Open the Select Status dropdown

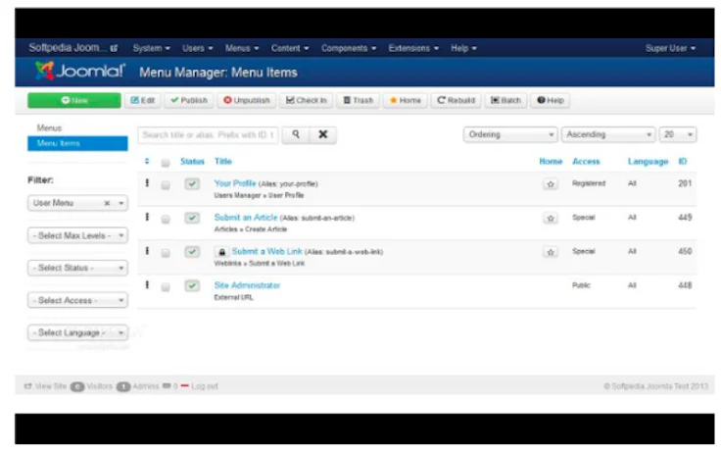point(77,268)
